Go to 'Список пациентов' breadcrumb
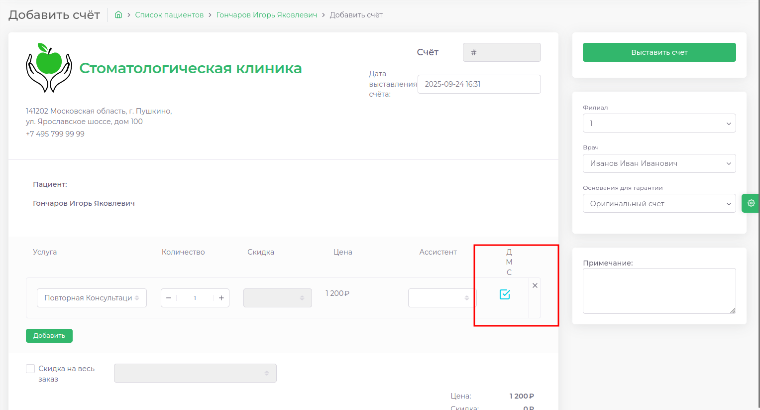Screen dimensions: 760x410 [169, 15]
